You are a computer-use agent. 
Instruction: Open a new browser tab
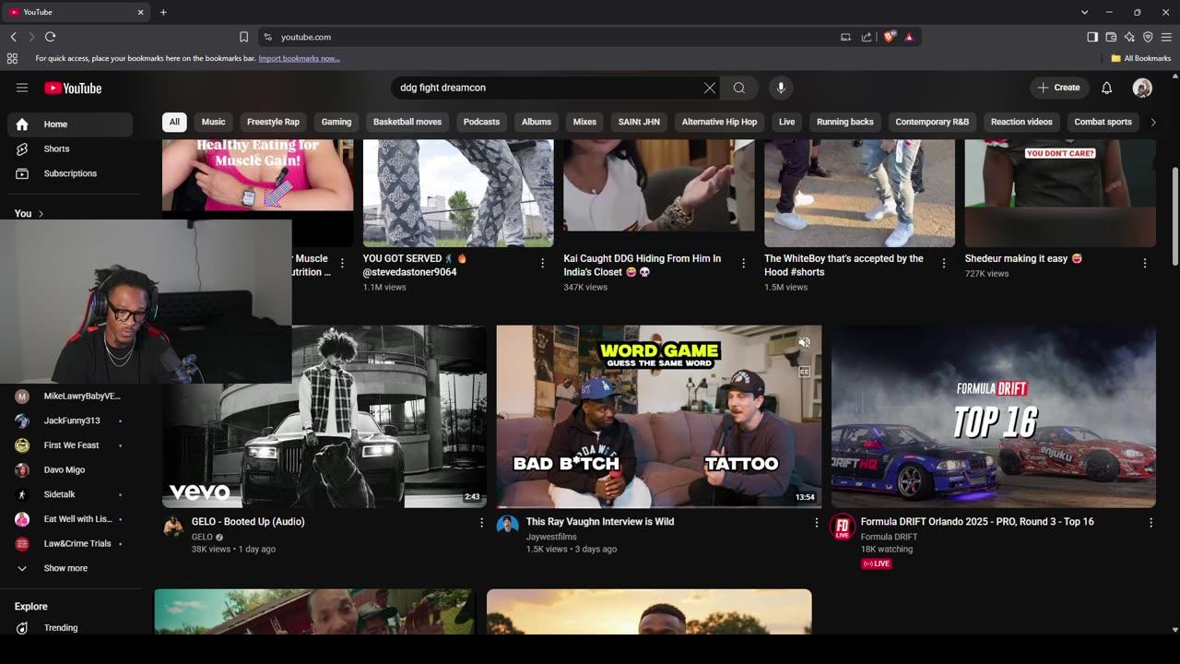pyautogui.click(x=163, y=12)
